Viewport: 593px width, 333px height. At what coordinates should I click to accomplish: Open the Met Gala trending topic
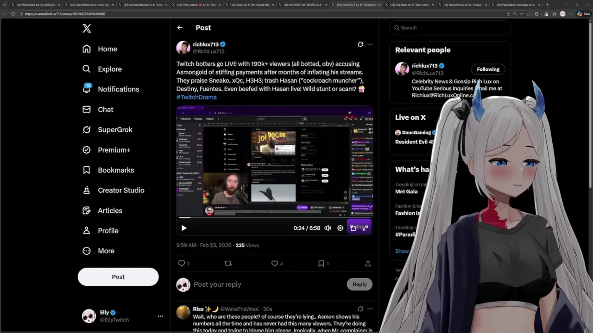tap(406, 191)
